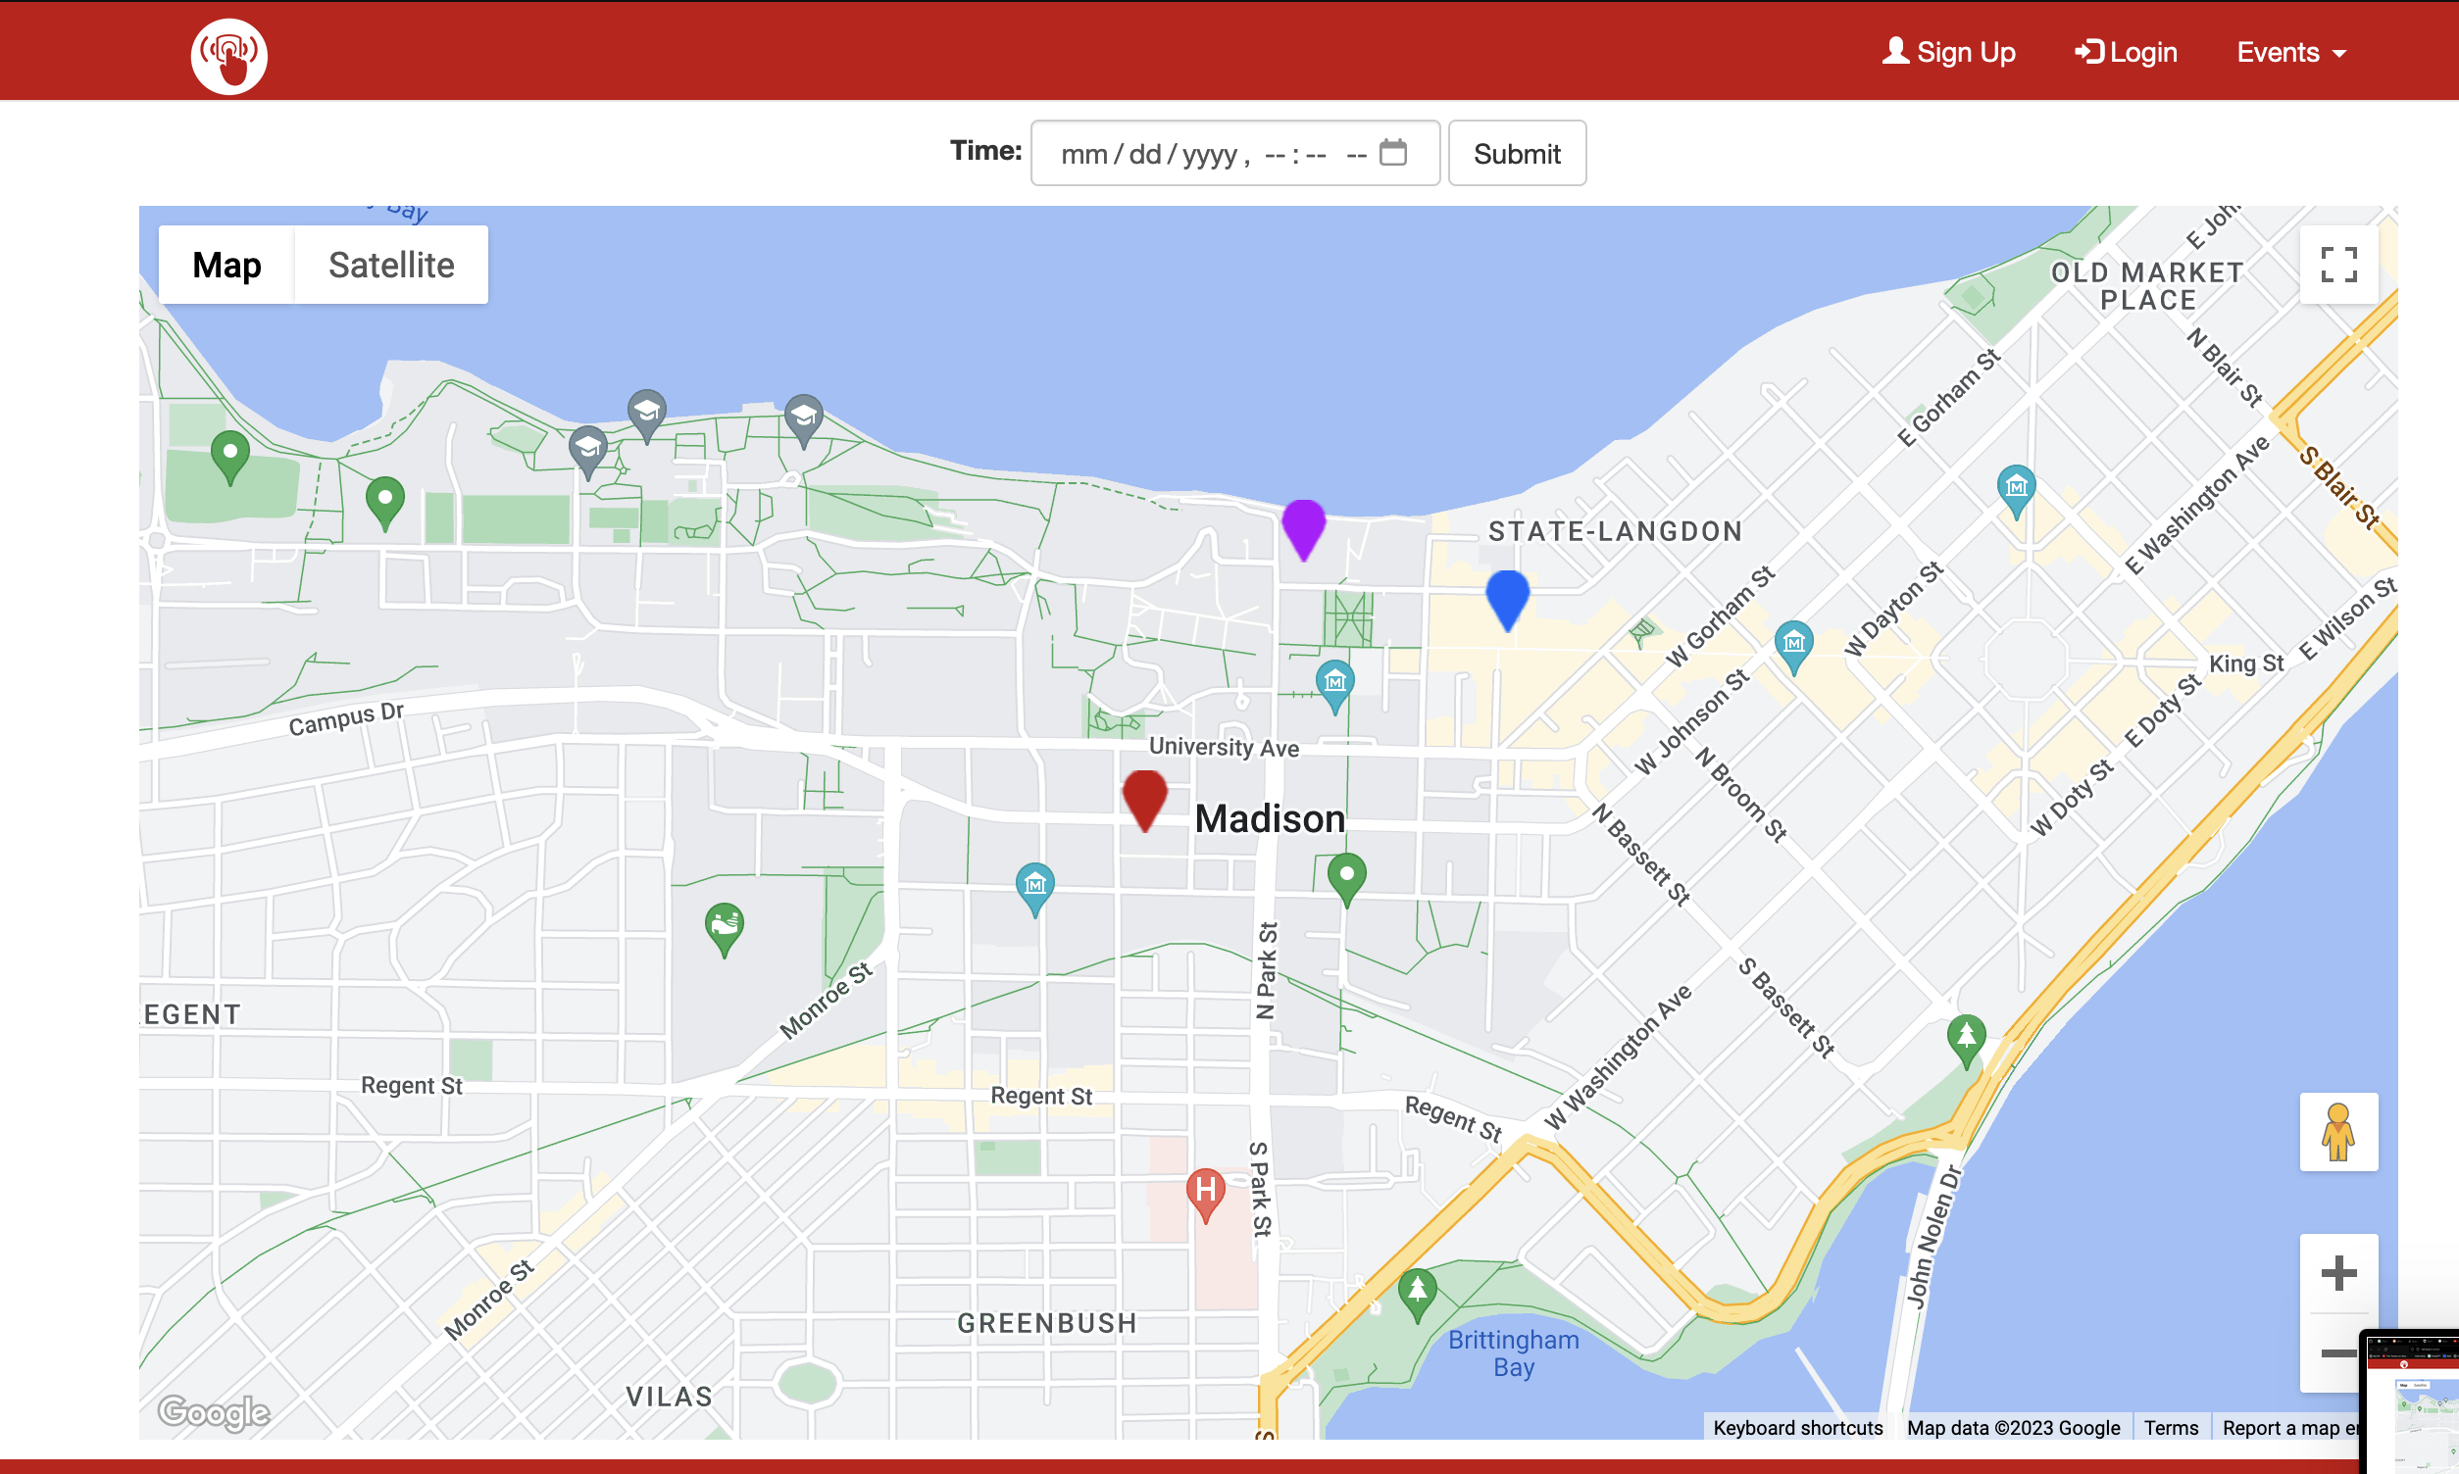The width and height of the screenshot is (2459, 1474).
Task: Click the Street View pegman icon
Action: 2336,1131
